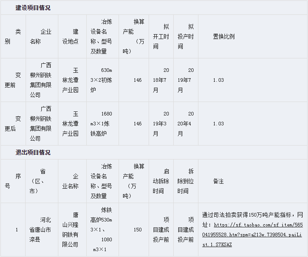Screen dimensions: 308x257
Task: Click the 2019年3月 start date cell
Action: 161,124
